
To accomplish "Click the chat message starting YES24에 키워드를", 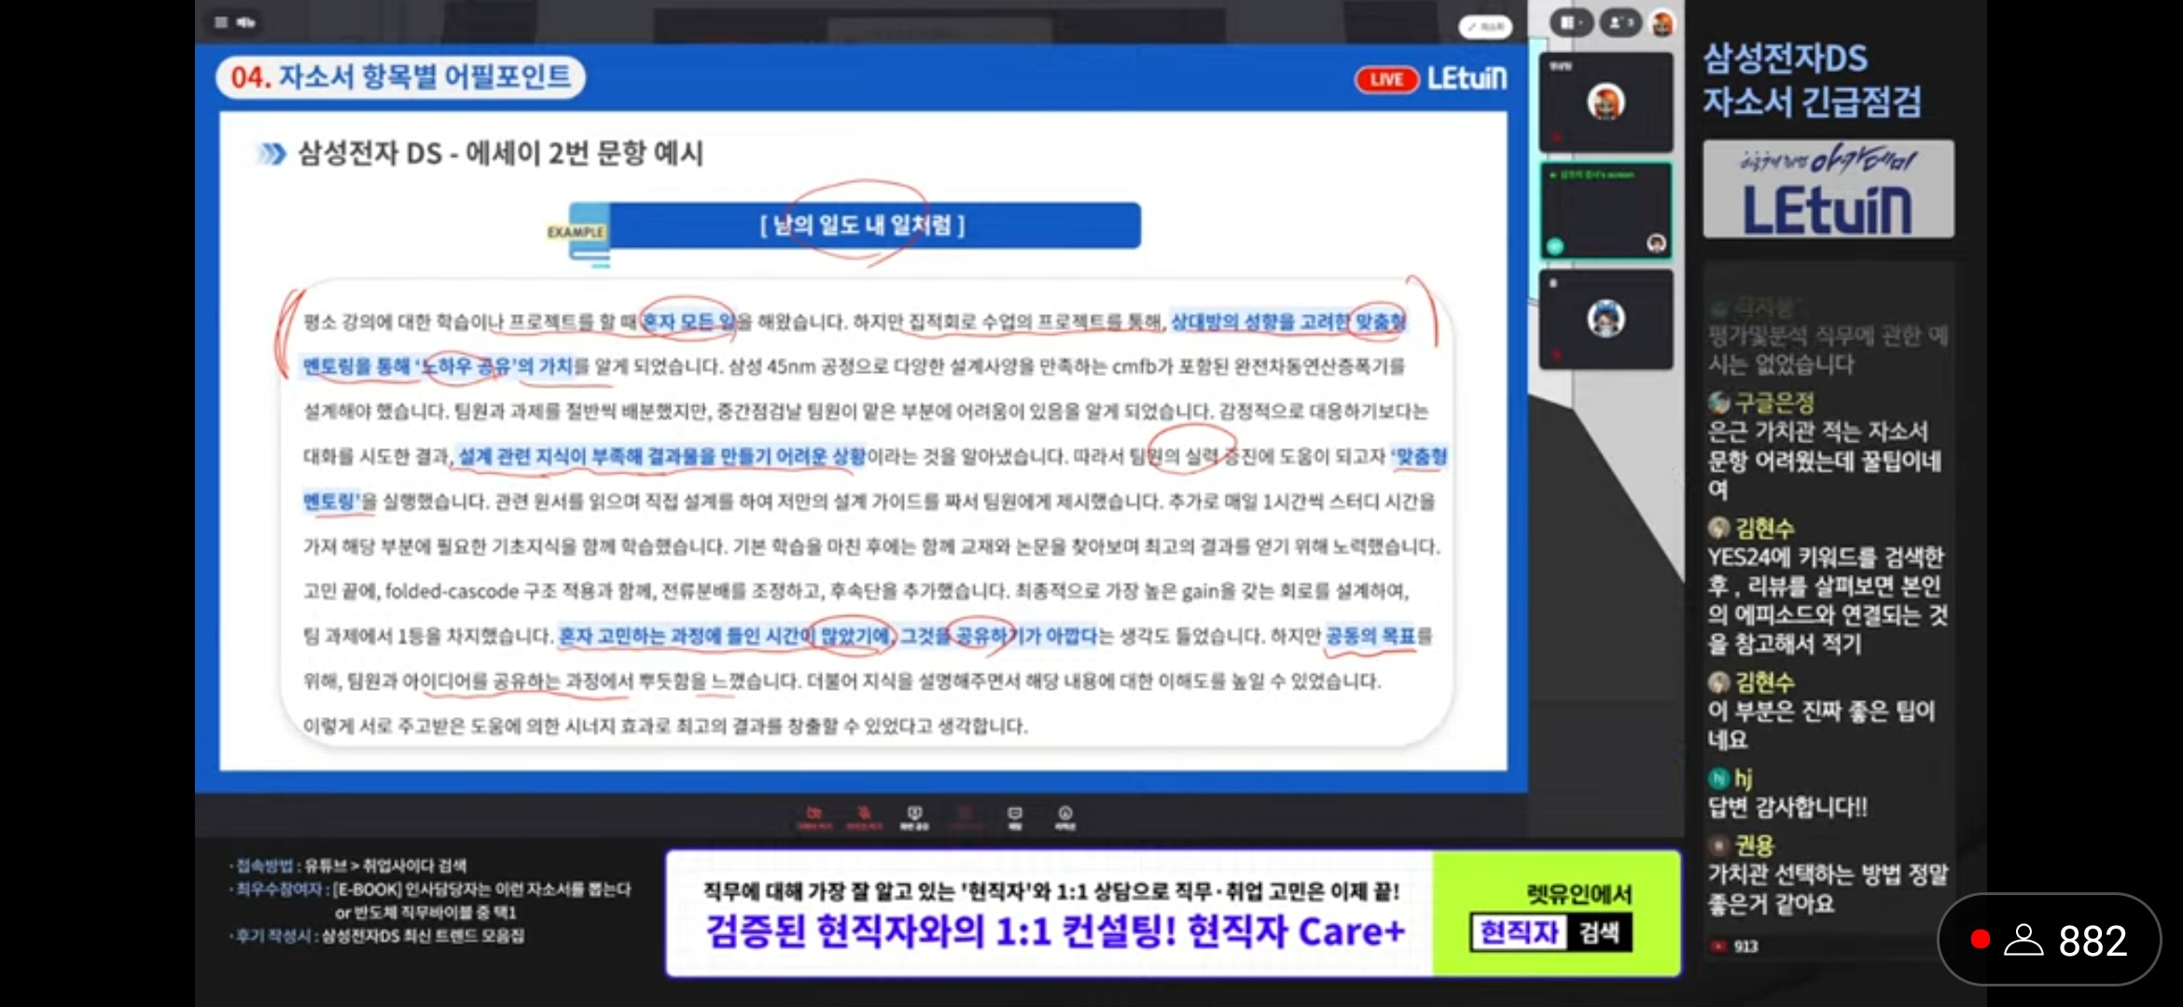I will coord(1827,600).
